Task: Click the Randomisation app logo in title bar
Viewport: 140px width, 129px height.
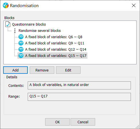Action: [x=6, y=5]
